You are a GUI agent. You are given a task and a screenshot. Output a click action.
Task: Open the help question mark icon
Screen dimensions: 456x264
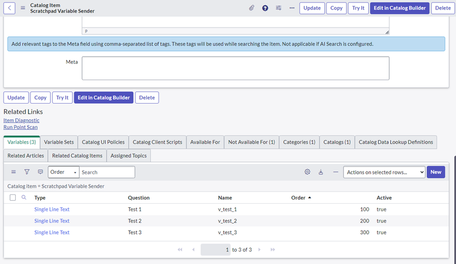(265, 8)
